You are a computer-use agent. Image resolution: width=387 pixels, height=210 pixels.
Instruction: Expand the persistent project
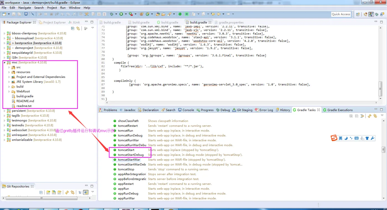4,111
